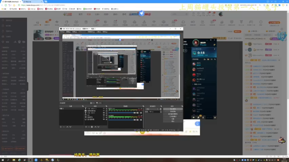Pop out the Scenes dock panel icon
Viewport: 289px width, 162px height.
point(83,106)
